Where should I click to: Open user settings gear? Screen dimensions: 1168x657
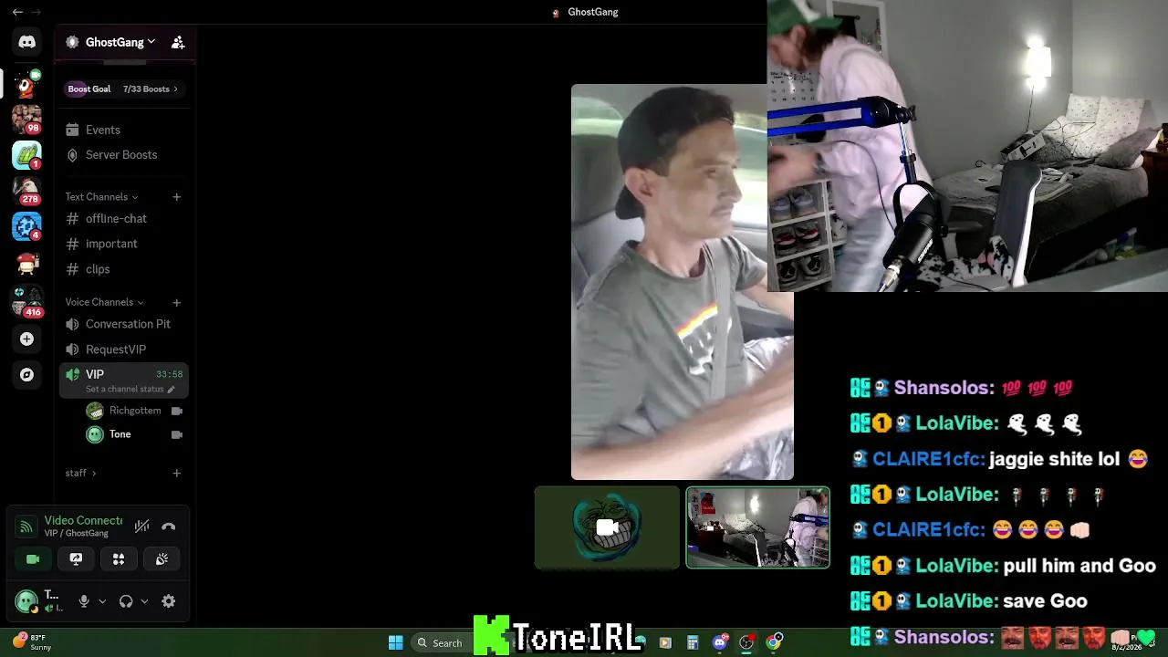[169, 601]
